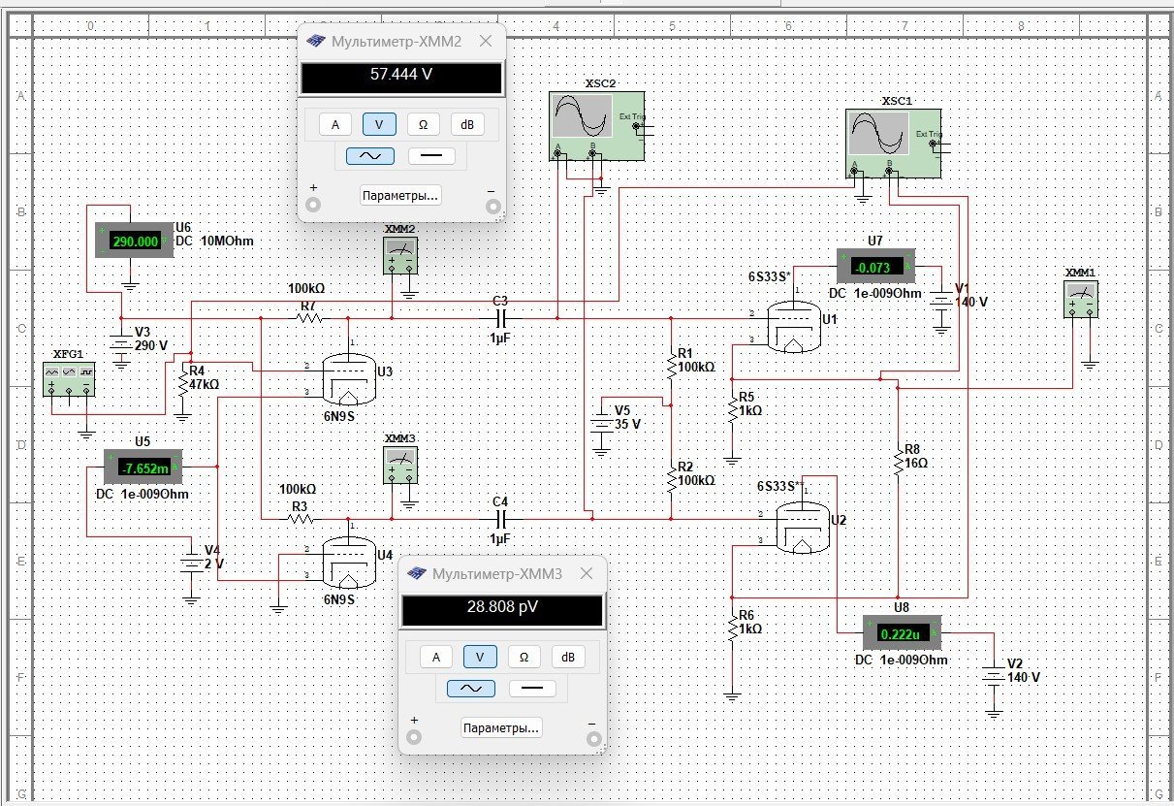Switch the XMM2 multimeter to dB mode
Image resolution: width=1174 pixels, height=806 pixels.
click(x=467, y=124)
